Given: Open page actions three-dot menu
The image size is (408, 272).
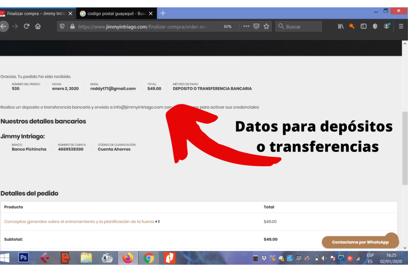Looking at the screenshot, I should [x=246, y=26].
